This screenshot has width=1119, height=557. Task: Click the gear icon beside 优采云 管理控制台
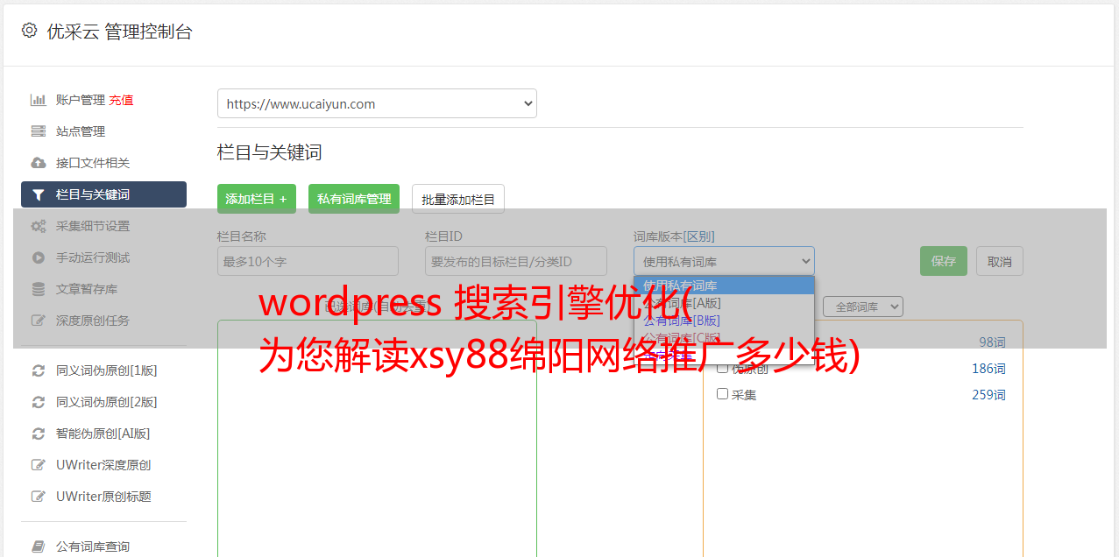(29, 31)
